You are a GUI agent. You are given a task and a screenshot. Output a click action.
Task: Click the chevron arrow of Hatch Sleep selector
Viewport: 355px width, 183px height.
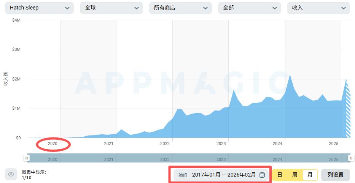(x=67, y=8)
